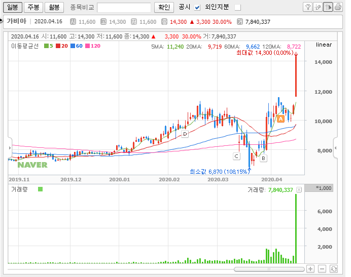Print the chart using printer icon
This screenshot has height=277, width=351.
(338, 7)
